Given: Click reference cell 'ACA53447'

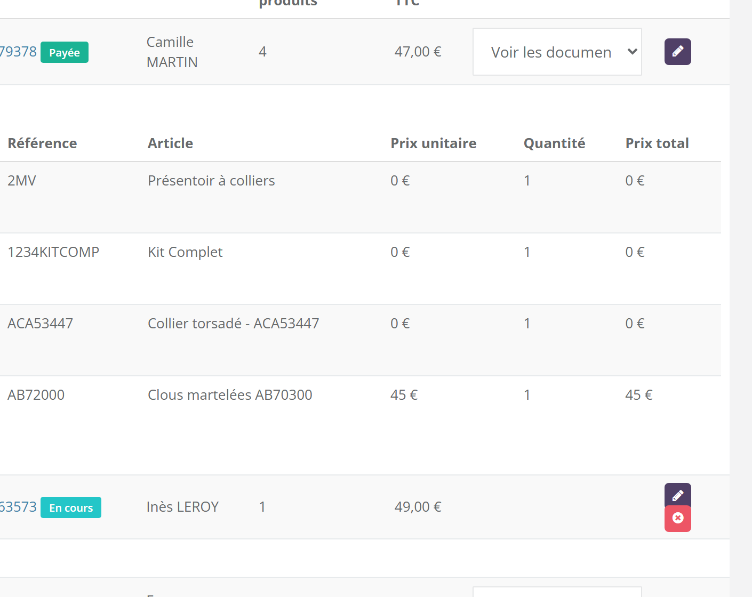Looking at the screenshot, I should click(40, 324).
